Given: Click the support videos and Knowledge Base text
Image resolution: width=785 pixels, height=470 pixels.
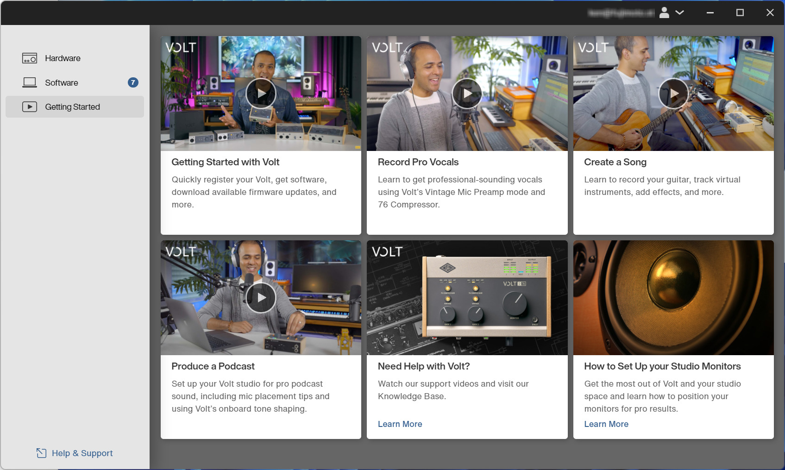Looking at the screenshot, I should coord(453,390).
